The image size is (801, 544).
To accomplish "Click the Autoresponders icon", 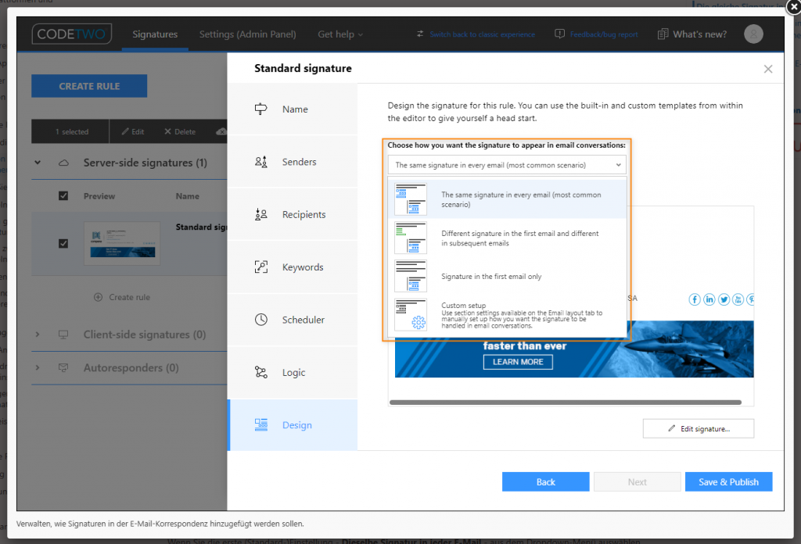I will (63, 368).
